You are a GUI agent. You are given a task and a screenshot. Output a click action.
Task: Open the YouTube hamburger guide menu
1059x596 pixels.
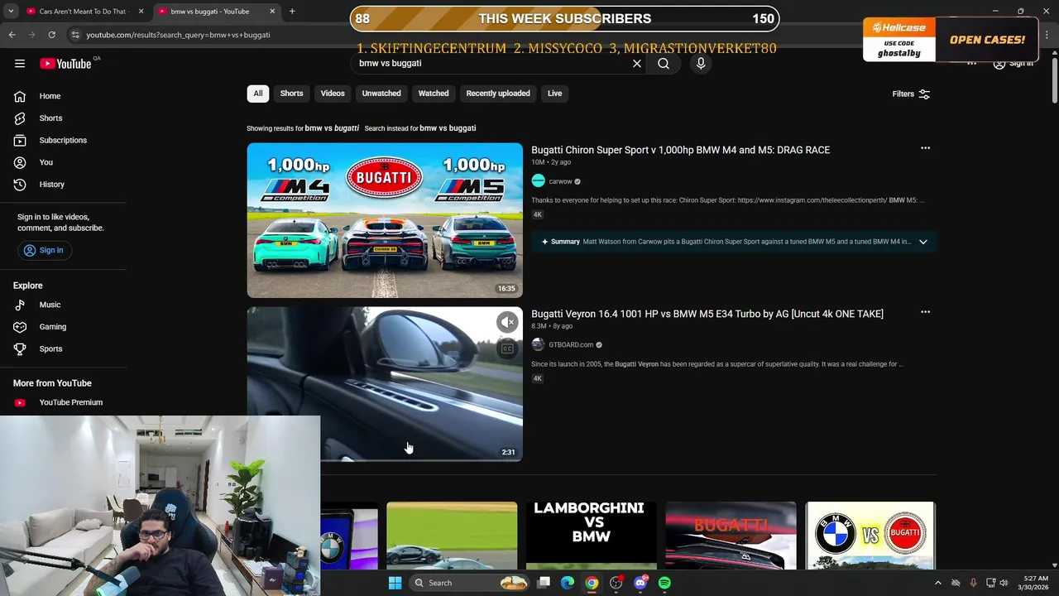coord(20,64)
